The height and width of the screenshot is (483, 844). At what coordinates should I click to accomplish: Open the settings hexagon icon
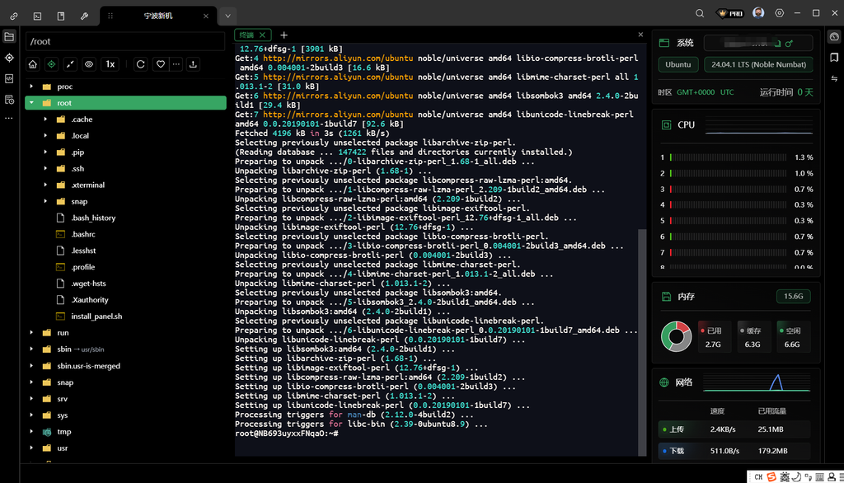(x=780, y=13)
